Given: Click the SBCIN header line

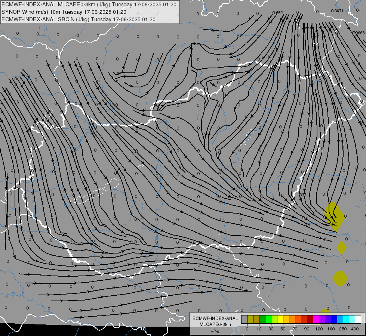Looking at the screenshot, I should click(78, 19).
